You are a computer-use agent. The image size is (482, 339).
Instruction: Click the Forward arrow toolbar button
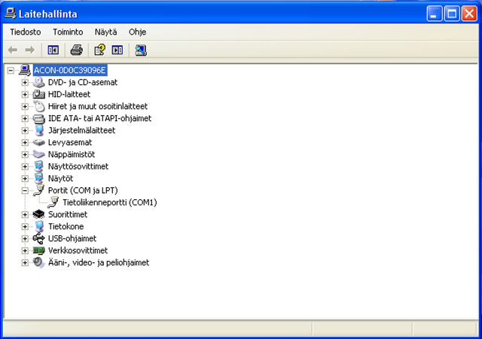(x=30, y=50)
